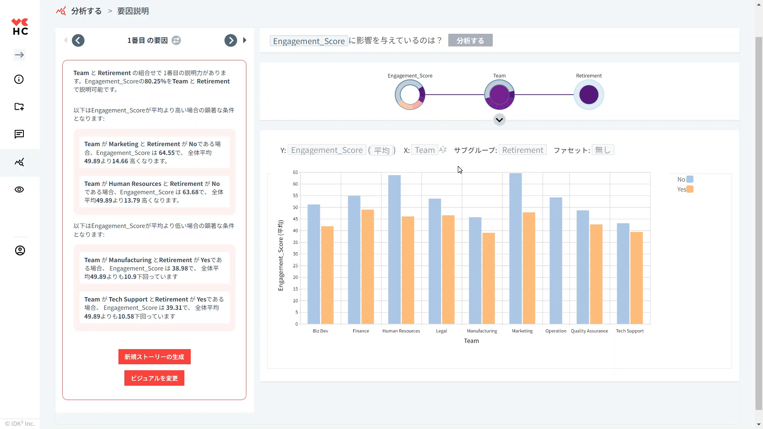Click the user account sidebar icon
Viewport: 763px width, 429px height.
20,251
